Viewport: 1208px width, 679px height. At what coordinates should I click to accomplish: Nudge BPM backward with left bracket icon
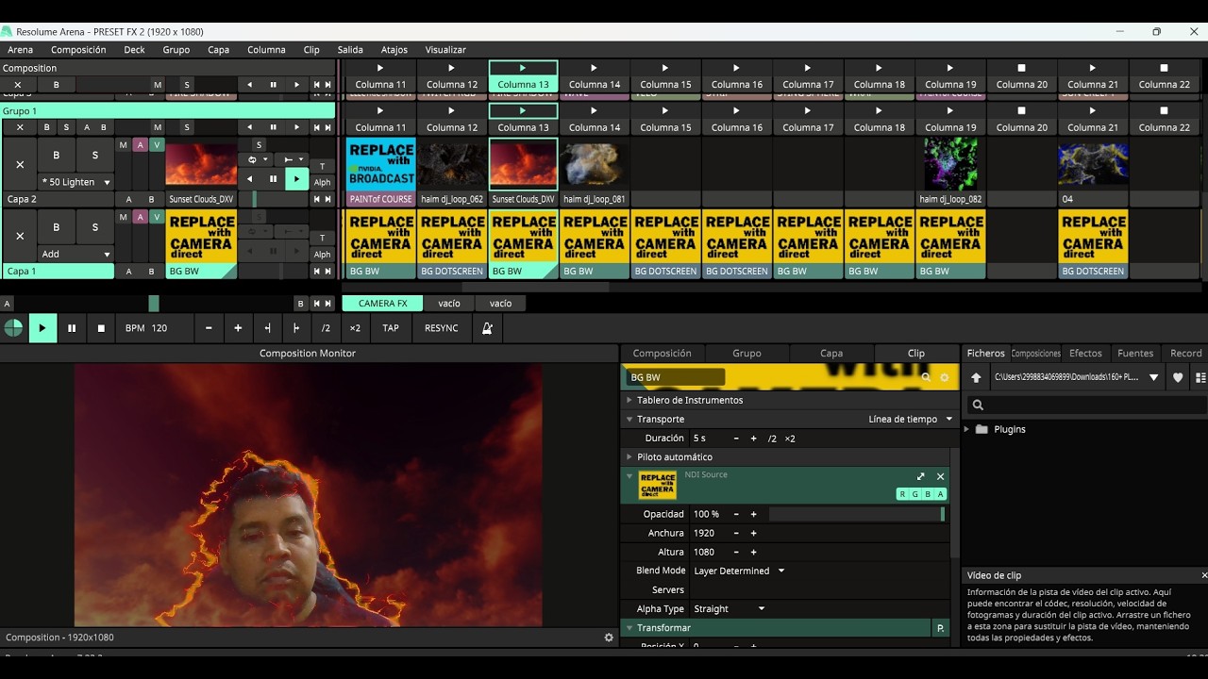pos(267,328)
